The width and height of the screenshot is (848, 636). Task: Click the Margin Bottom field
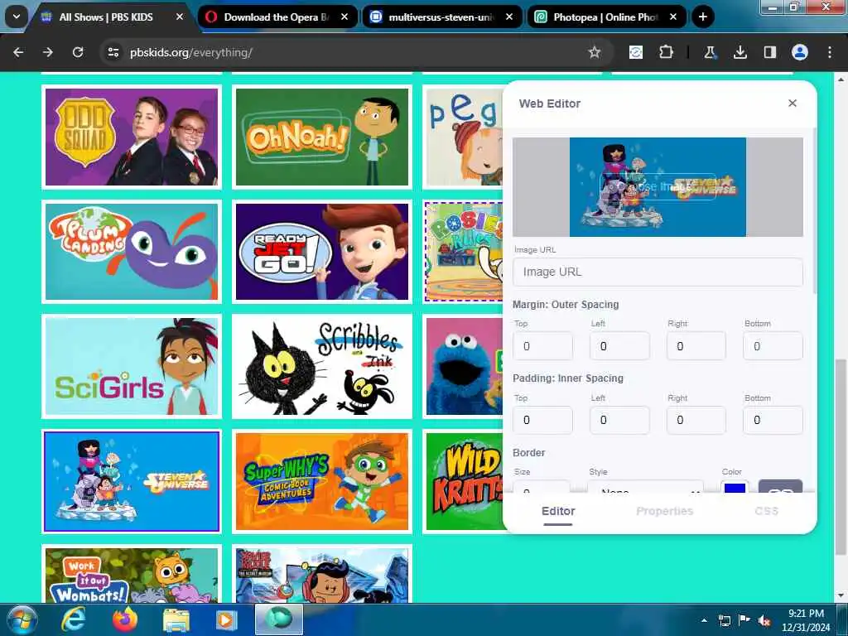click(773, 346)
